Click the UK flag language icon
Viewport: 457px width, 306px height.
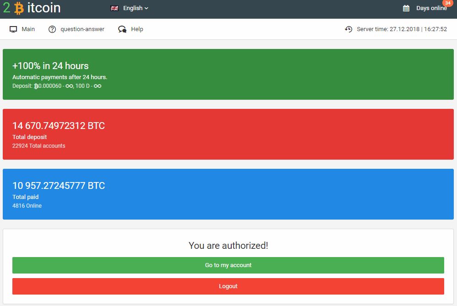point(114,8)
